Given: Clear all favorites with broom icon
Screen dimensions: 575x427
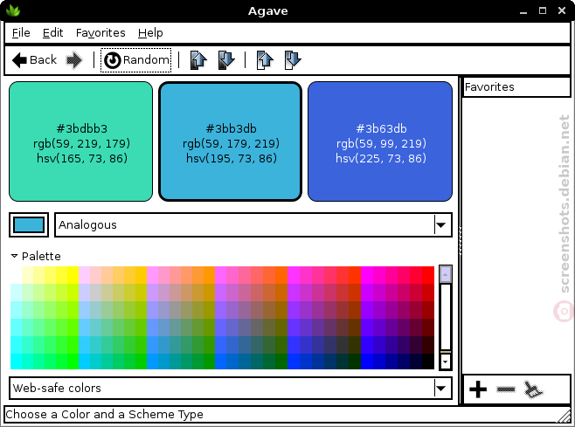Looking at the screenshot, I should 533,389.
